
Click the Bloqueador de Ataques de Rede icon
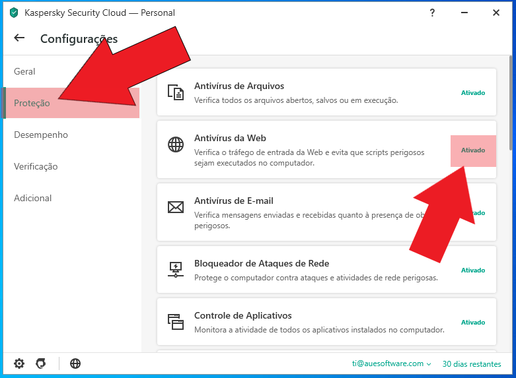coord(175,270)
